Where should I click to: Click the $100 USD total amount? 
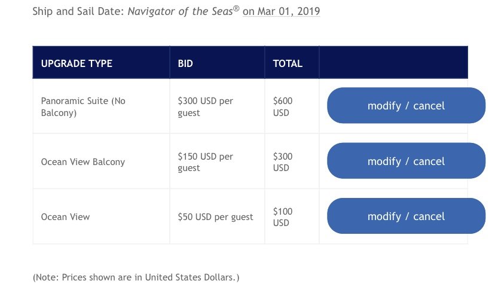pyautogui.click(x=283, y=217)
